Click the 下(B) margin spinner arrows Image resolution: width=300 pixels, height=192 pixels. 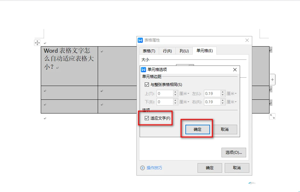tap(176, 102)
